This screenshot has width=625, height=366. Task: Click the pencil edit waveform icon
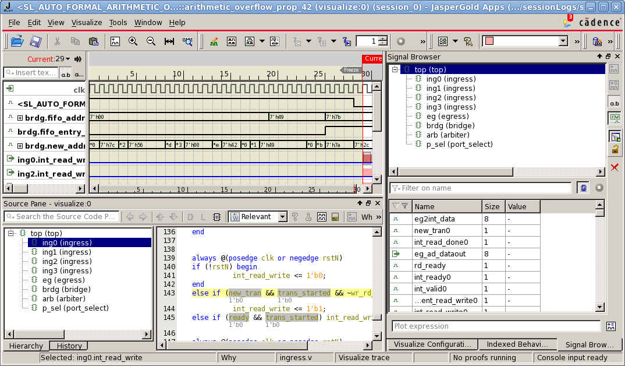point(214,41)
